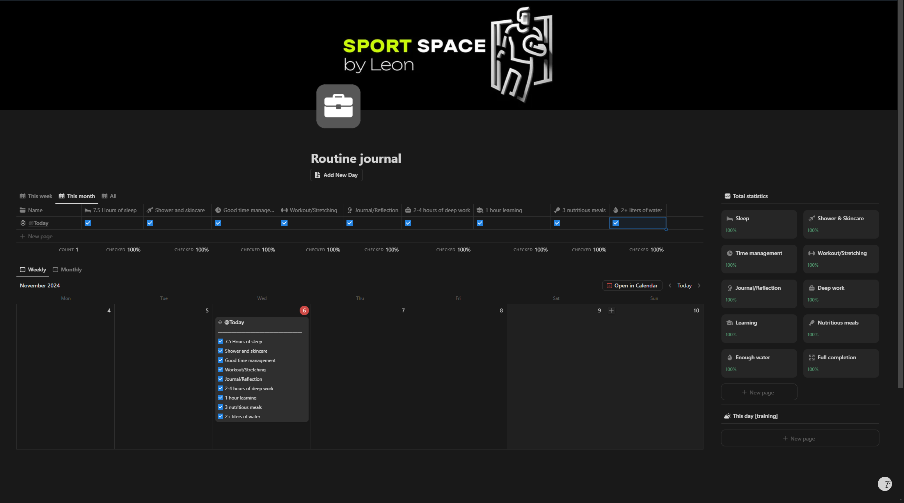
Task: Go to previous week with left chevron
Action: coord(670,285)
